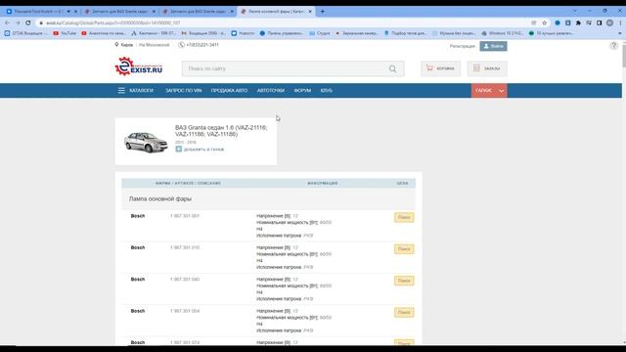This screenshot has width=626, height=352.
Task: Click the Войти login button
Action: [x=493, y=46]
